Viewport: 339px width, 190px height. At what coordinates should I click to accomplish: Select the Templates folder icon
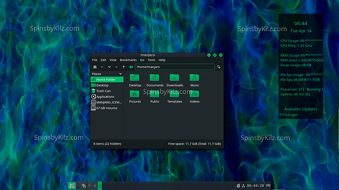(174, 94)
